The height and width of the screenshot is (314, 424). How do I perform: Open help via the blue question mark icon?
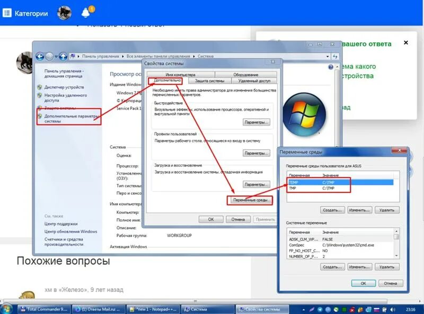[x=330, y=67]
